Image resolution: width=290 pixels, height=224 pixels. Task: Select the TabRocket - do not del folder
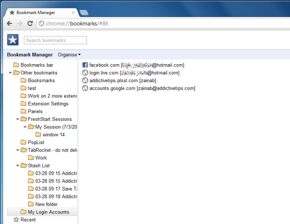coord(52,150)
